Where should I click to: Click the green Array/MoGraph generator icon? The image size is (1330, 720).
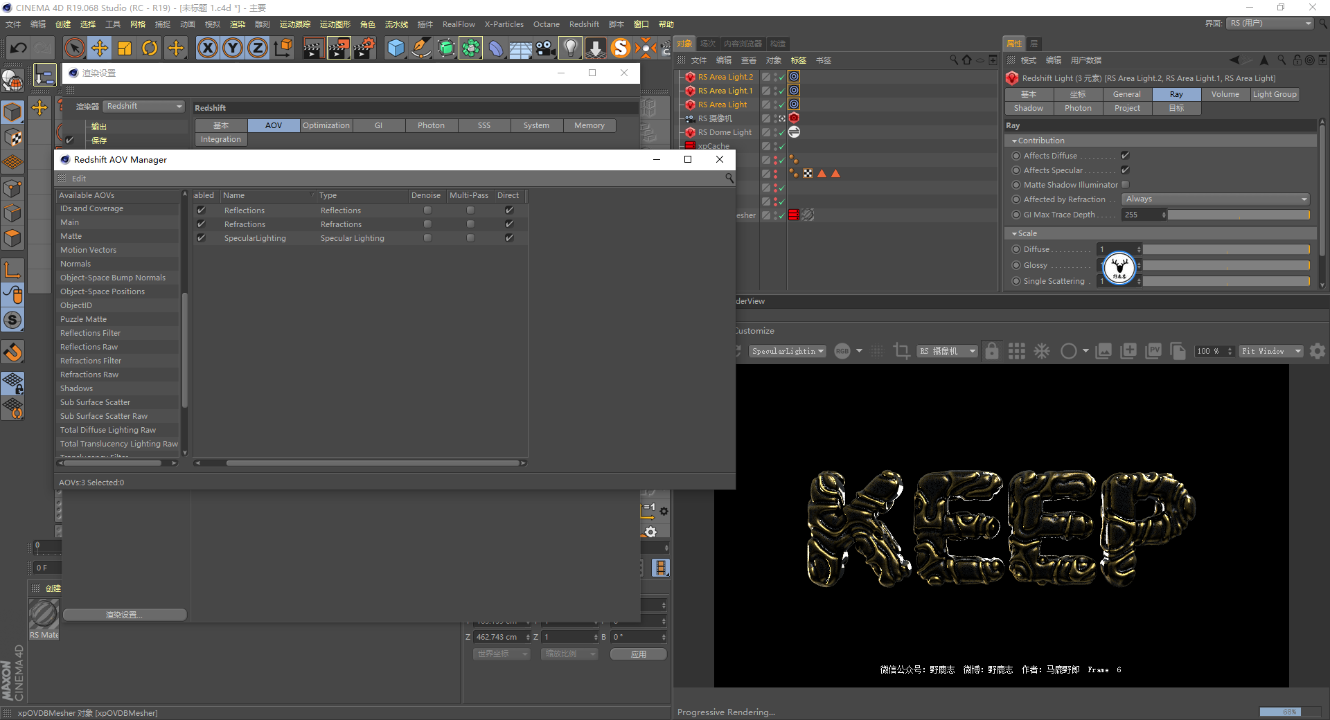tap(471, 48)
